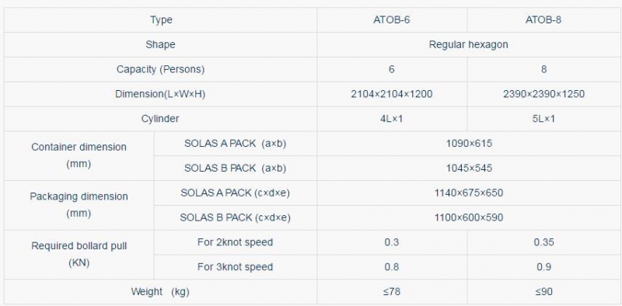Click the 5L×1 cylinder value

click(543, 119)
